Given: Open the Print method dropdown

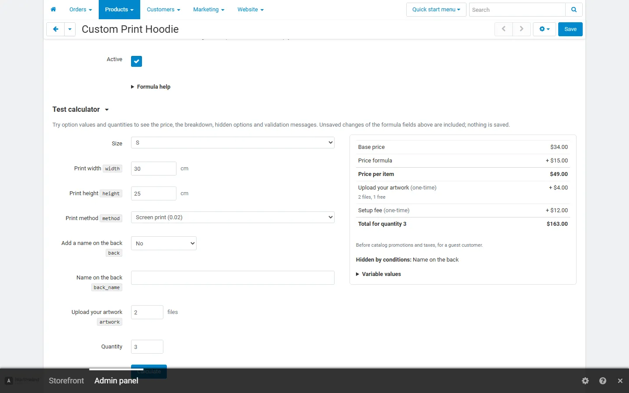Looking at the screenshot, I should [x=233, y=217].
